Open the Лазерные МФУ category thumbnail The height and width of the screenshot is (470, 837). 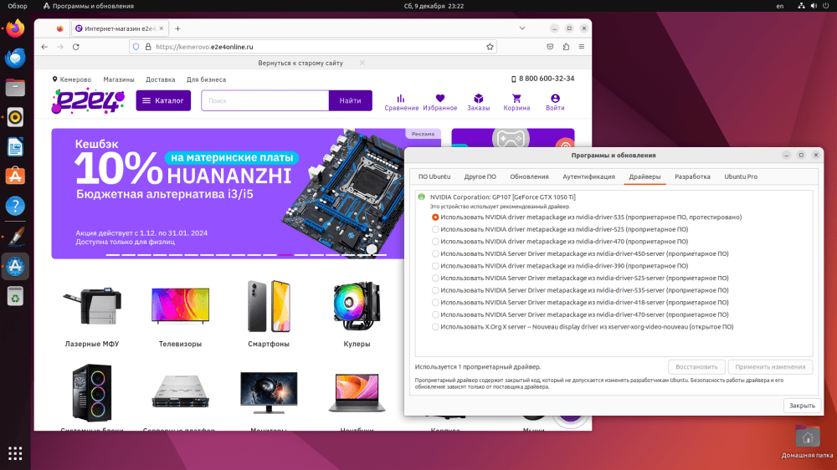pos(92,306)
